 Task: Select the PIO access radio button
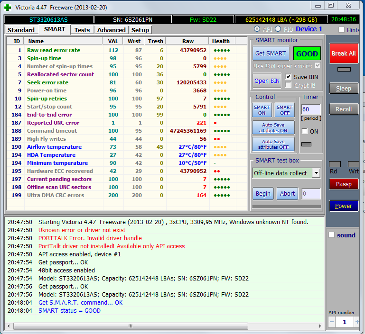coord(278,29)
